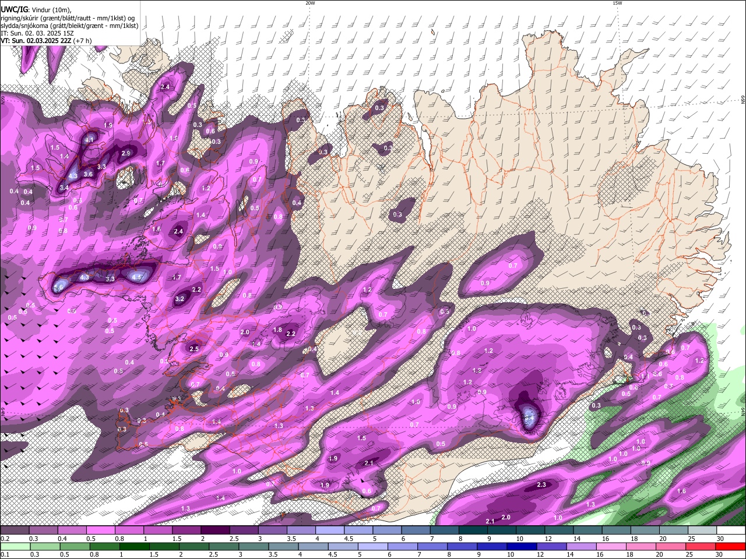Image resolution: width=746 pixels, height=559 pixels.
Task: Click the '4.1' precipitation value on the map
Action: 89,140
